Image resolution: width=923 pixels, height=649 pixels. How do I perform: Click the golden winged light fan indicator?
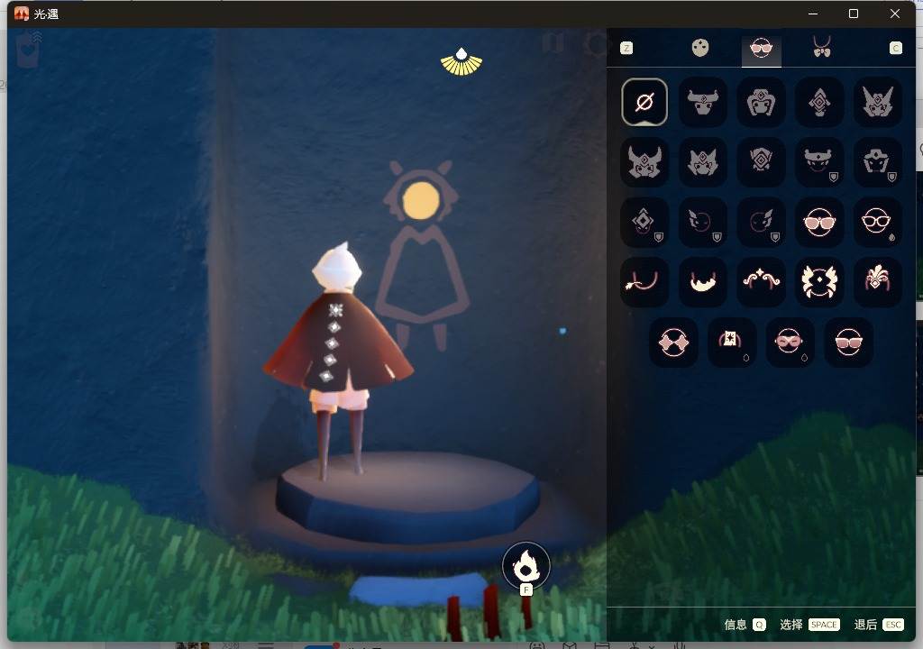(x=461, y=61)
